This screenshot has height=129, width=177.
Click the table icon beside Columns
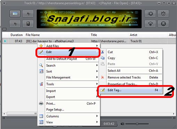click(x=41, y=116)
